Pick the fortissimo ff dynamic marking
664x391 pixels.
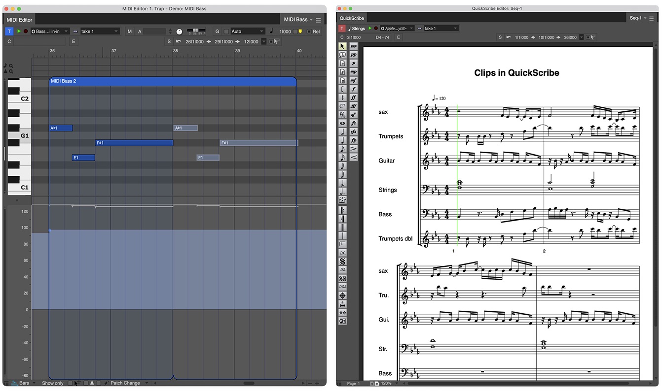(354, 98)
